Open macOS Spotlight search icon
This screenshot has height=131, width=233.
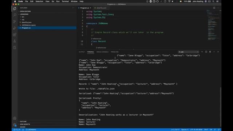213,1
